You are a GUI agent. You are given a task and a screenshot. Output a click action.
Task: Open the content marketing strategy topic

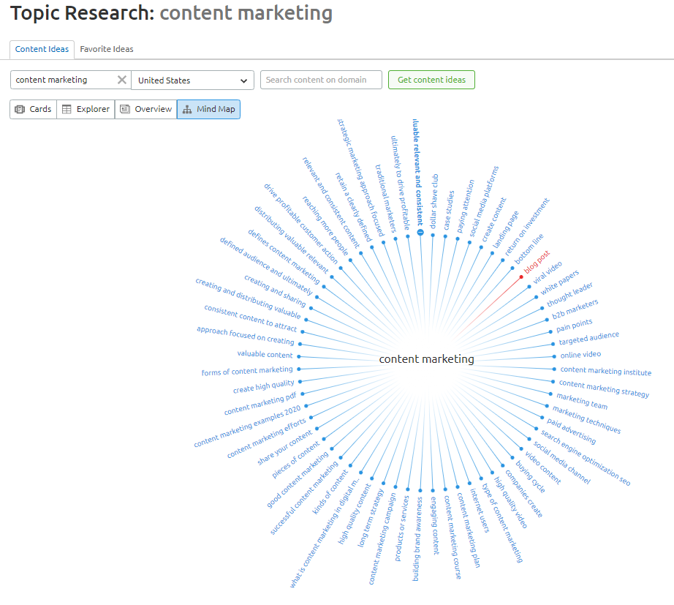[x=604, y=388]
